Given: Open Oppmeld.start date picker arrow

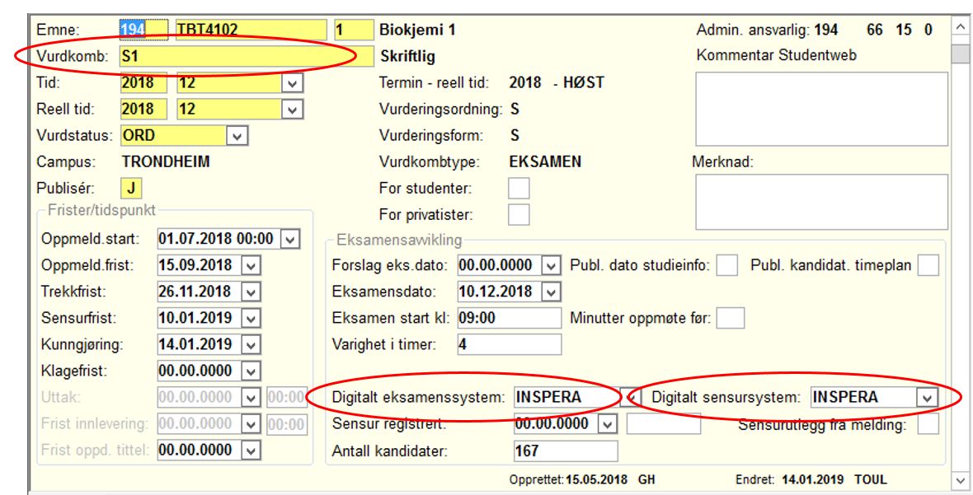Looking at the screenshot, I should [289, 239].
